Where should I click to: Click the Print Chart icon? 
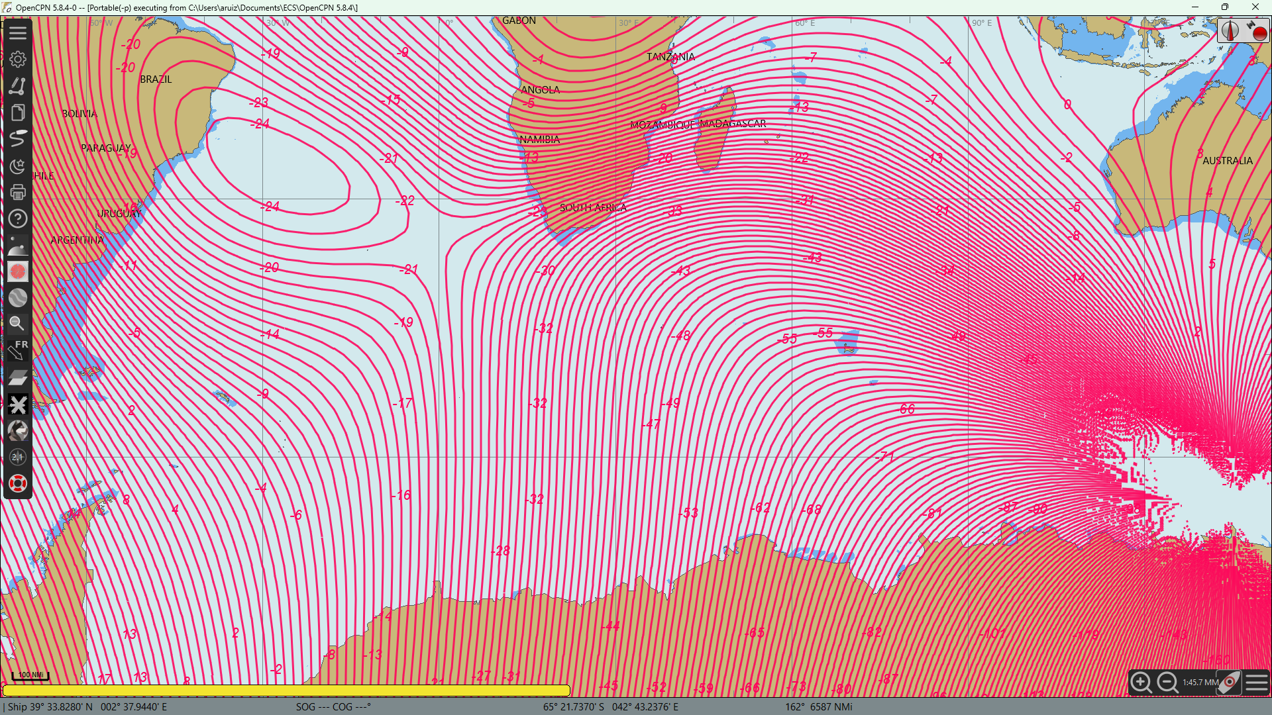[x=18, y=192]
